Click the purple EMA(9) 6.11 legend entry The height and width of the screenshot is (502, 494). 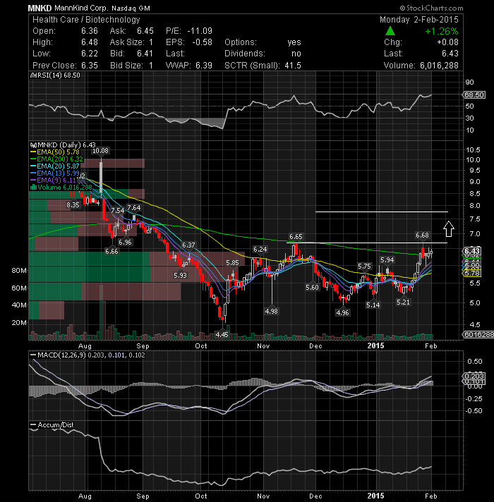pos(53,180)
